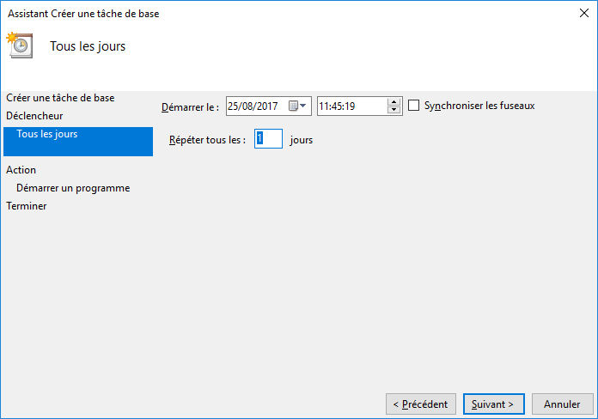Jump to the Terminer step

27,206
